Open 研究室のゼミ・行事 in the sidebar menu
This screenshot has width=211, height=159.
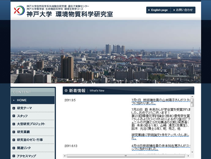click(x=32, y=140)
